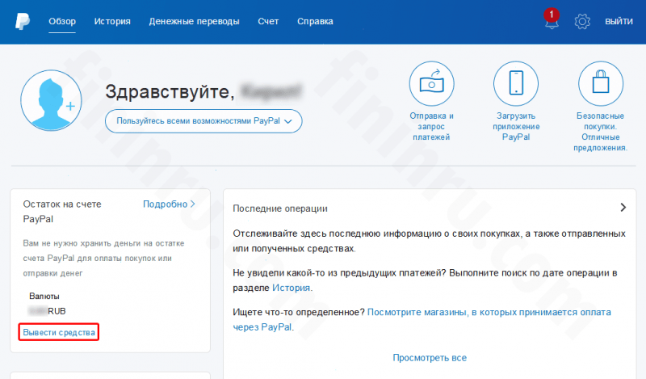This screenshot has width=646, height=379.
Task: Click the История link in the operations text
Action: coord(292,288)
